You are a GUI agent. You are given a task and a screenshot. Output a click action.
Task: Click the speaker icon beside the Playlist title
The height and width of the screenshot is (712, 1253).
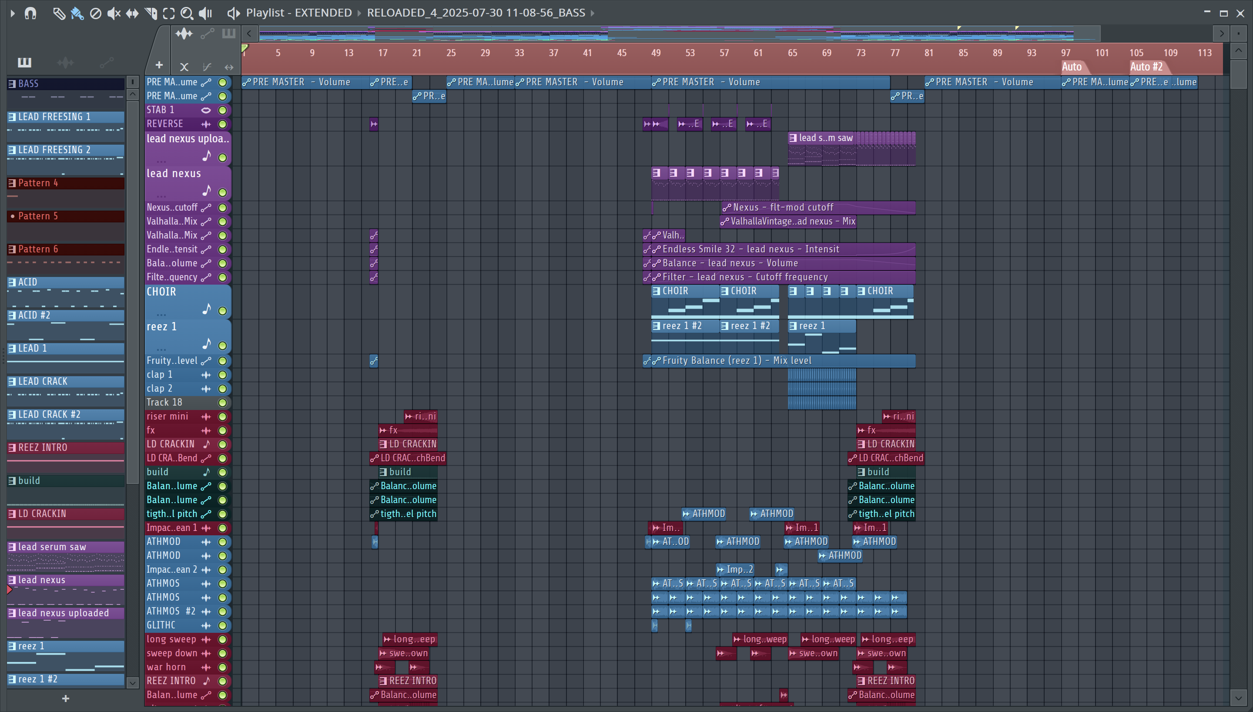pyautogui.click(x=234, y=13)
